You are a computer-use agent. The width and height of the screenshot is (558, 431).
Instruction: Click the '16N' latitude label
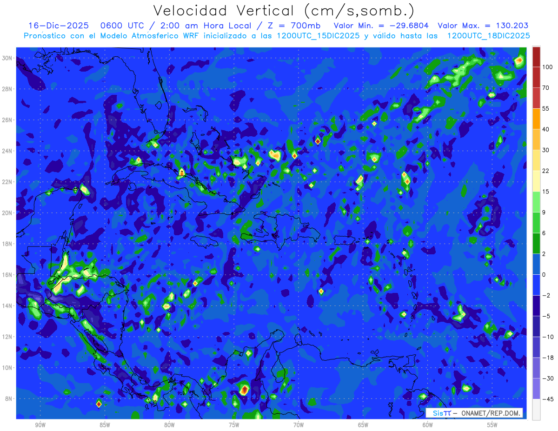coord(8,275)
